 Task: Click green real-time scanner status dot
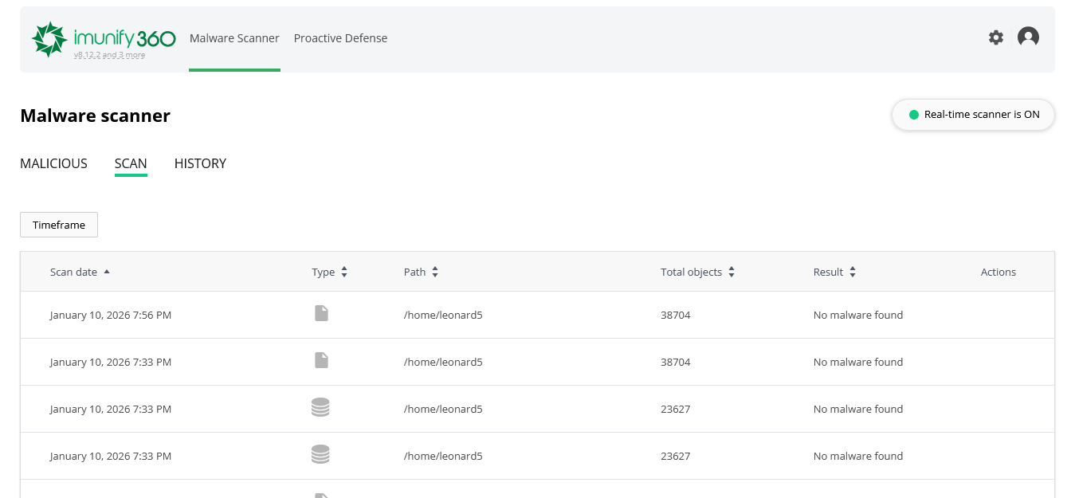pyautogui.click(x=914, y=115)
